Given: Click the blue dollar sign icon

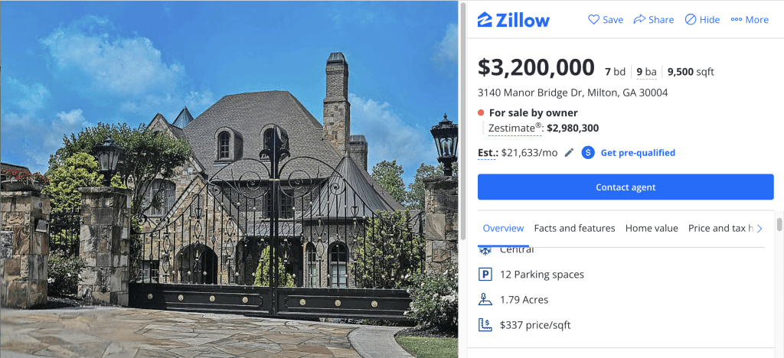Looking at the screenshot, I should (588, 152).
